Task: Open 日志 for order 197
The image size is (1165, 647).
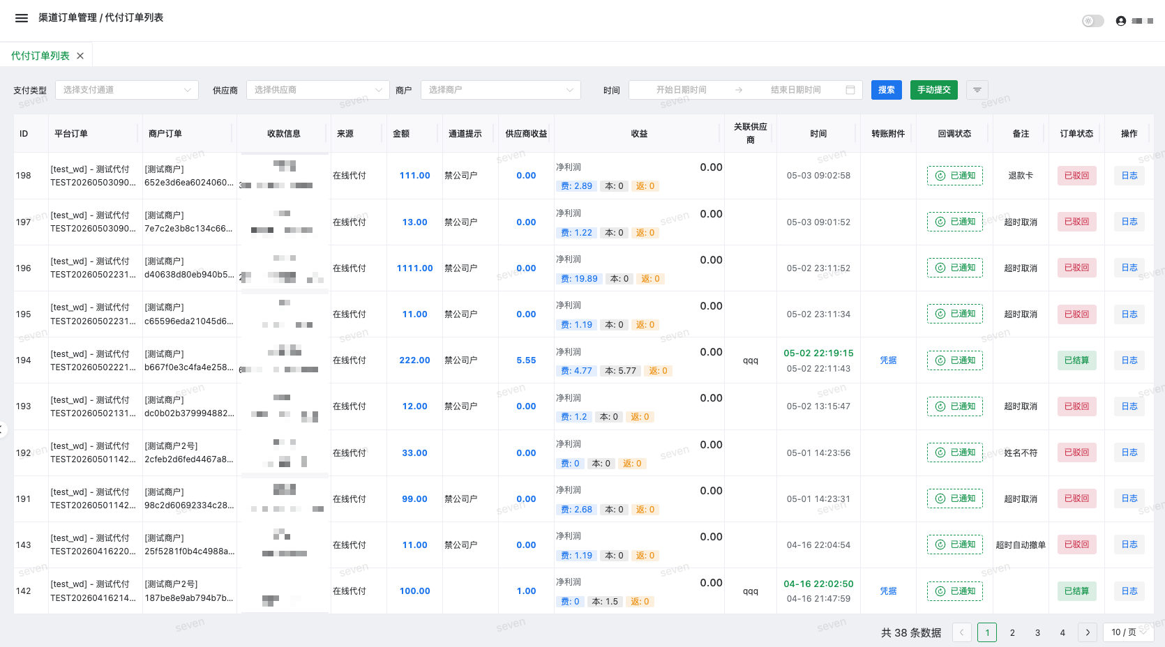Action: (x=1129, y=222)
